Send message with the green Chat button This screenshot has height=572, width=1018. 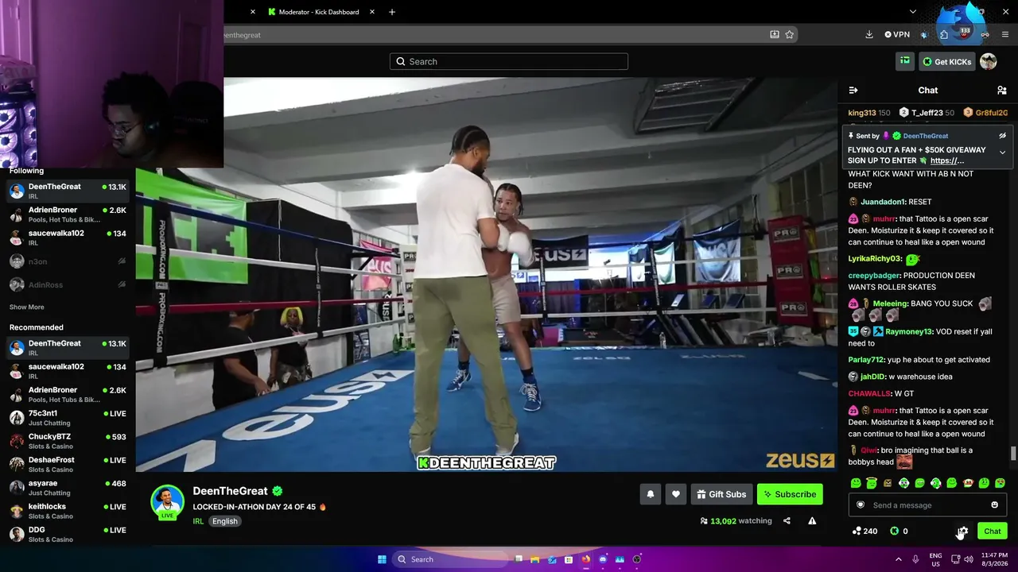tap(992, 531)
